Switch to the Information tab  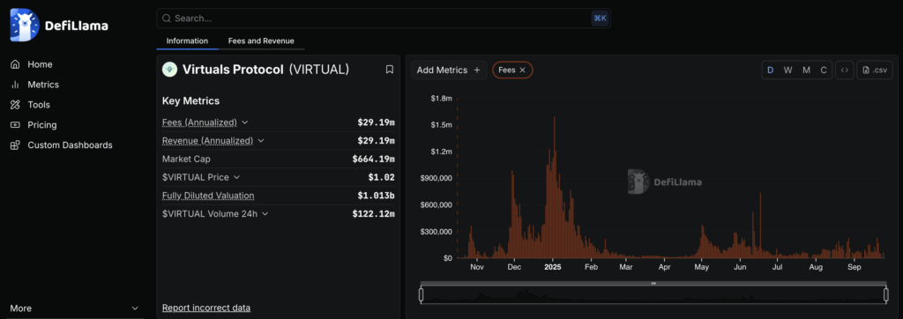[187, 41]
